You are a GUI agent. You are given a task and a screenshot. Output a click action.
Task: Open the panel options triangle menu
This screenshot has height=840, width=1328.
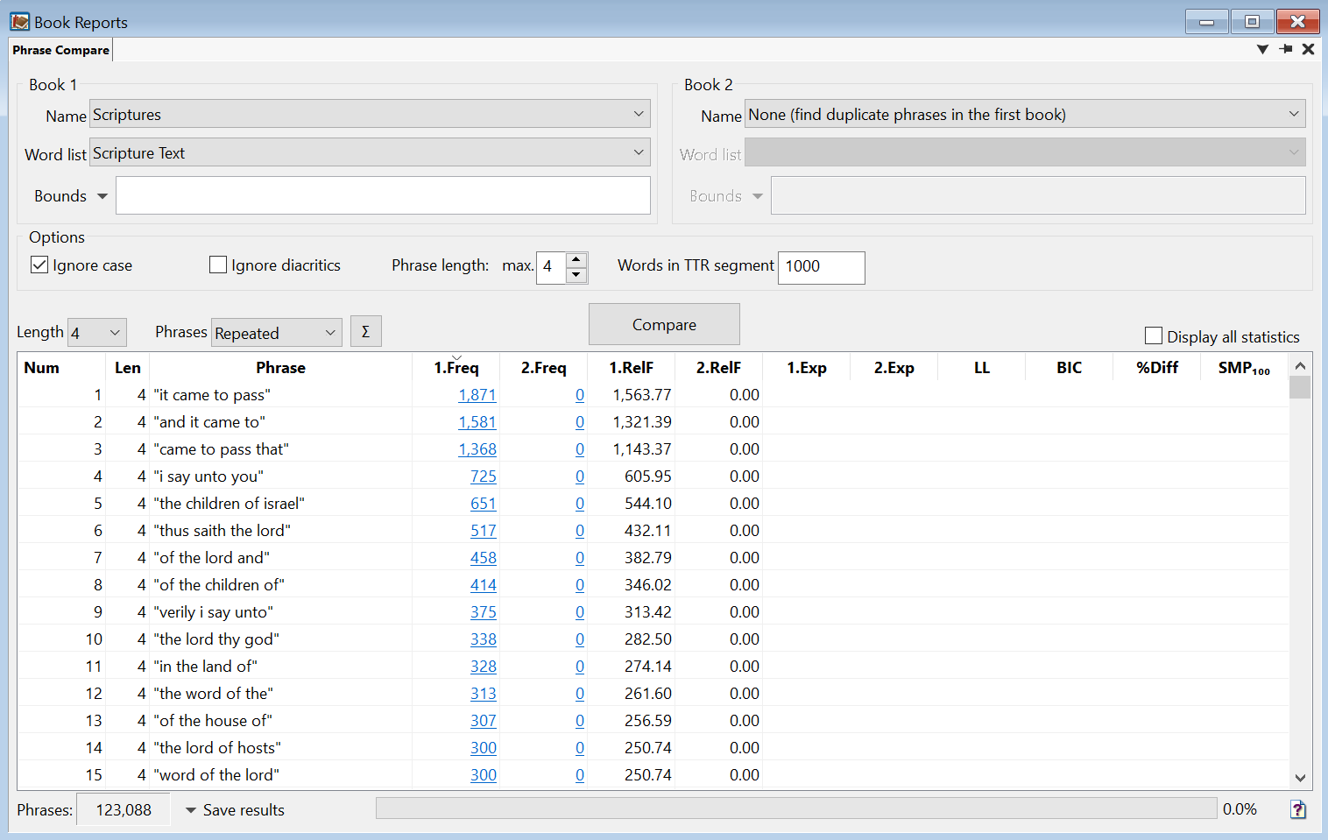tap(1262, 49)
